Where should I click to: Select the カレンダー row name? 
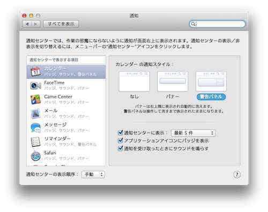(55, 69)
